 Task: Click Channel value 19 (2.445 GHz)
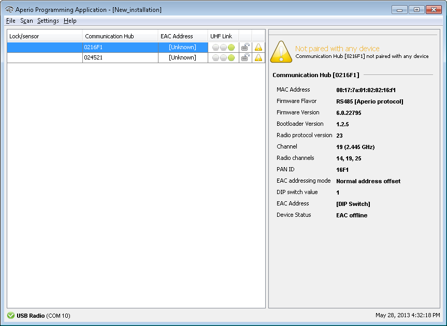355,147
